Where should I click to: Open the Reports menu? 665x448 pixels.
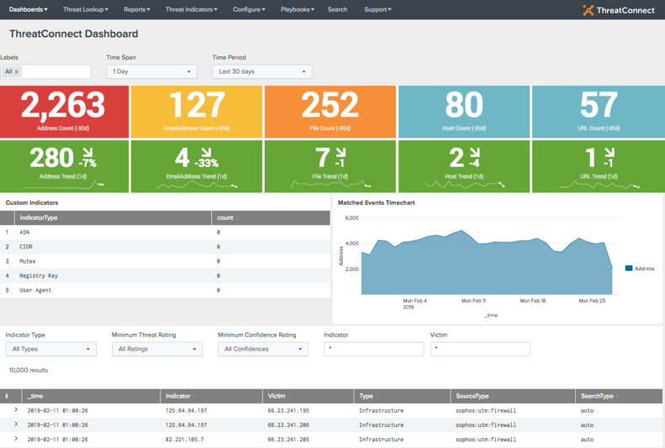[136, 9]
